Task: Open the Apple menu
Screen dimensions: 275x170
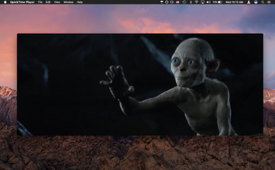Action: click(5, 2)
